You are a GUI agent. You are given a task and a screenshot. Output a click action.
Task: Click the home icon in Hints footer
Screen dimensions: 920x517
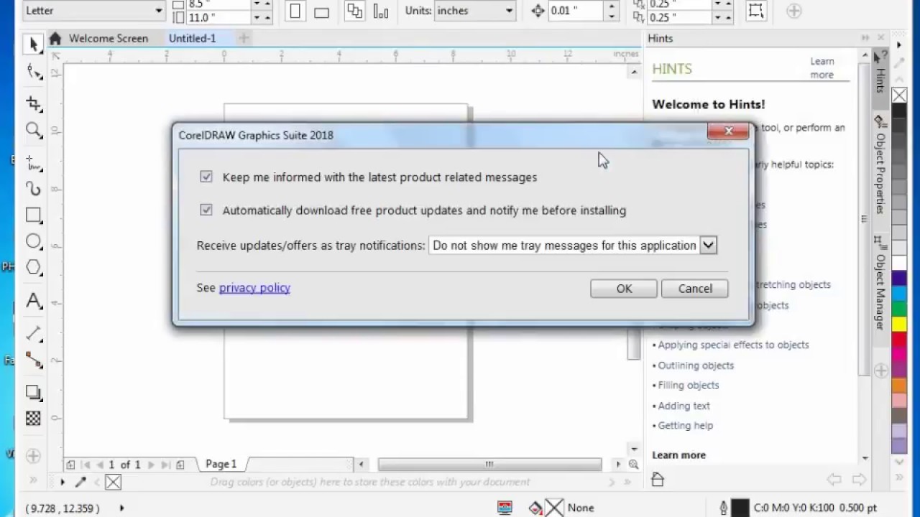[657, 480]
